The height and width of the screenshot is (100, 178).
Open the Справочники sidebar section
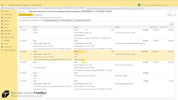[x=8, y=47]
